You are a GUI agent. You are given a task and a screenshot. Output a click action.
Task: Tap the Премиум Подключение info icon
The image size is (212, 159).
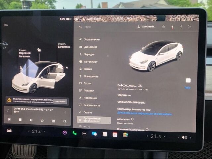click(x=147, y=130)
